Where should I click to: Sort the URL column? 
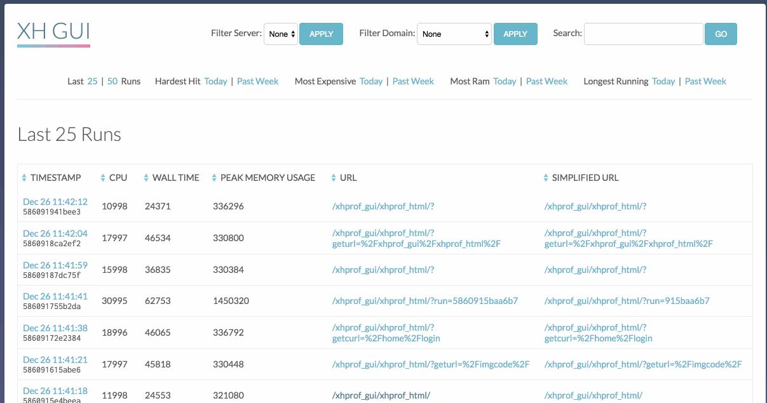[333, 178]
